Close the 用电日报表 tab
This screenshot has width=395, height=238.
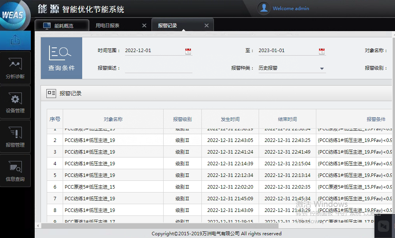(x=144, y=26)
